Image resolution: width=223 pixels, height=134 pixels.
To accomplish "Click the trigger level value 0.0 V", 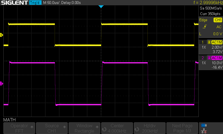I will [x=218, y=34].
